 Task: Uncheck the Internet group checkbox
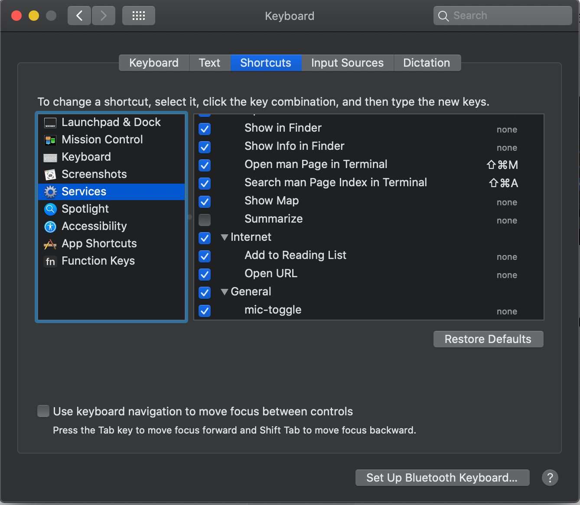(205, 238)
